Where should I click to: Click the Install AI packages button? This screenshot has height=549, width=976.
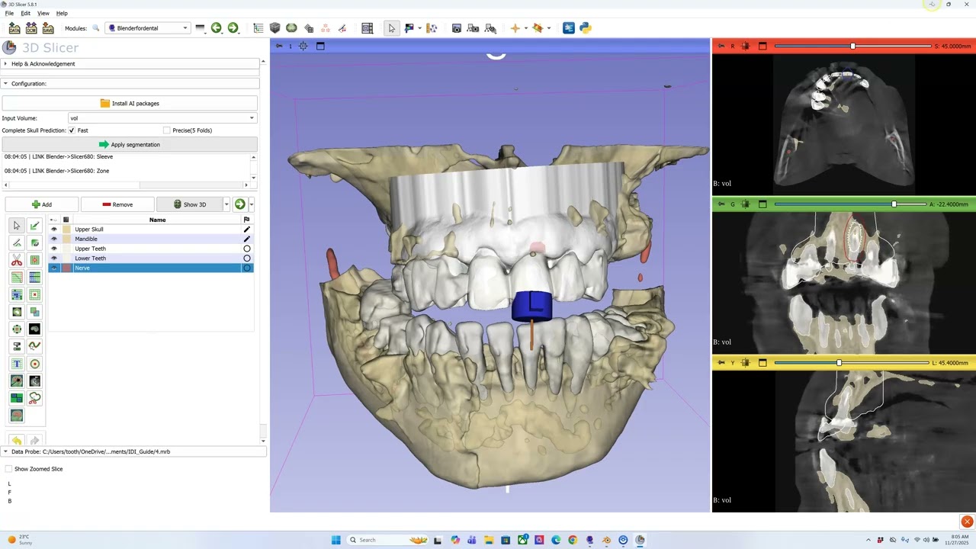pos(130,103)
